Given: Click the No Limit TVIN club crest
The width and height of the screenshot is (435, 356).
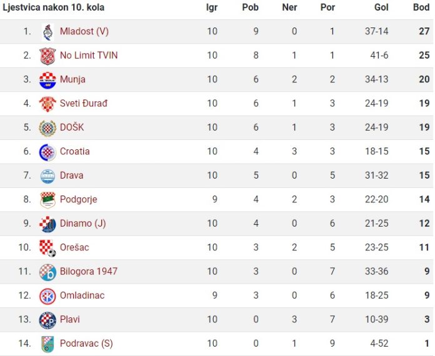Looking at the screenshot, I should click(x=47, y=56).
